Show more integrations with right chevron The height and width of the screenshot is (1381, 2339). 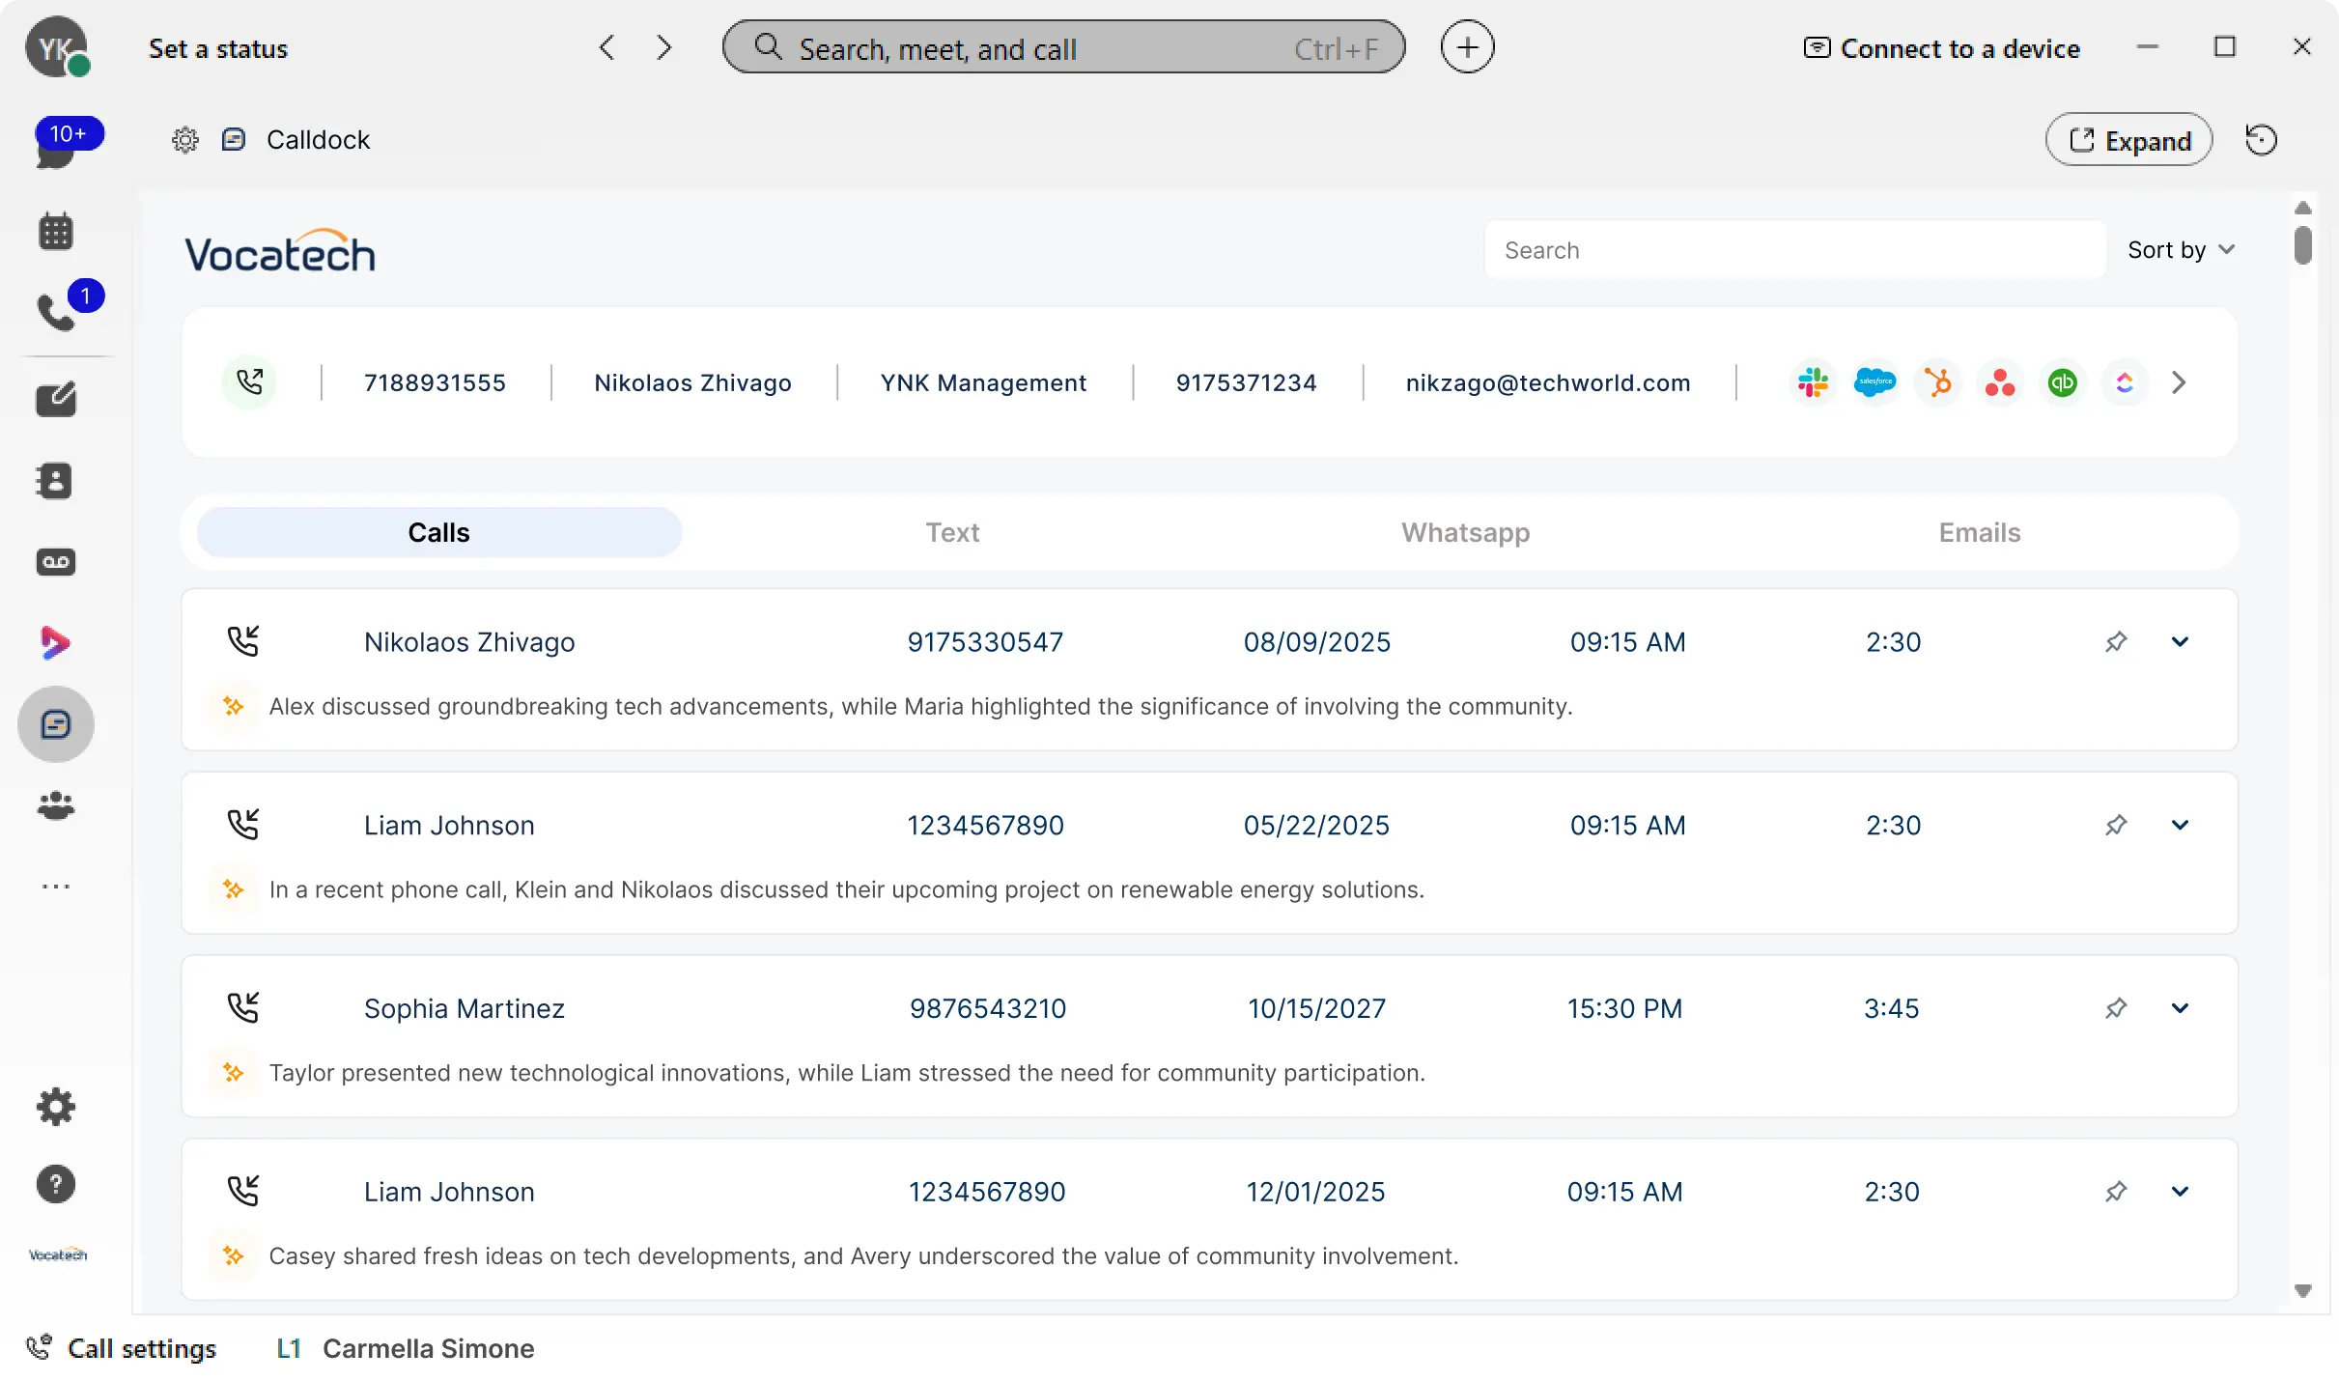[2179, 383]
